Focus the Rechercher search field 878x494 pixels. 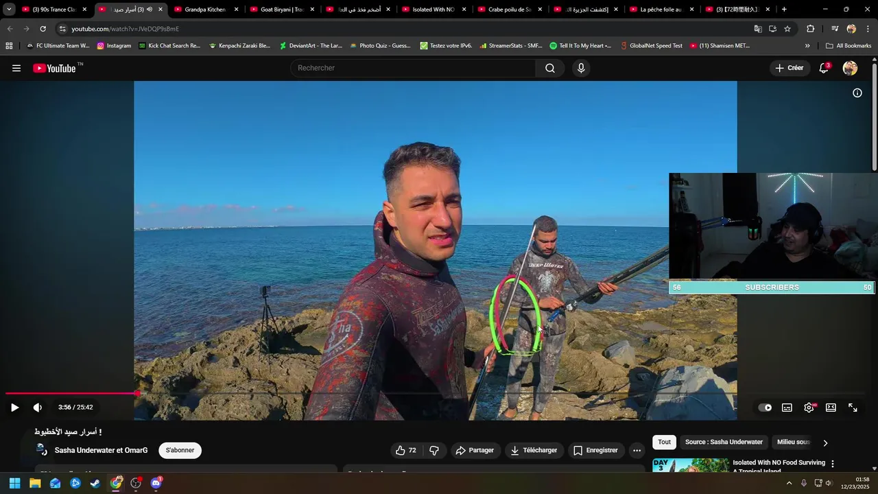pos(413,68)
